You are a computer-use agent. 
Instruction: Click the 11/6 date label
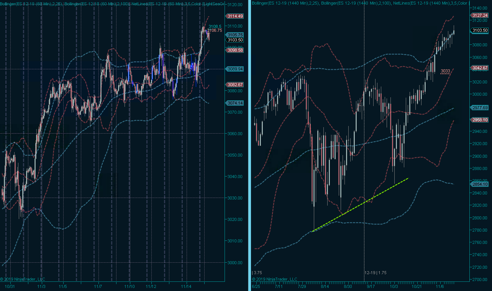440,286
